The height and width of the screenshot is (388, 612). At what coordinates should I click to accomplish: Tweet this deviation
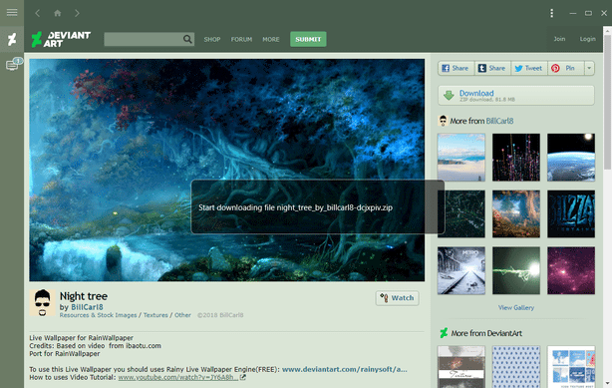point(529,69)
